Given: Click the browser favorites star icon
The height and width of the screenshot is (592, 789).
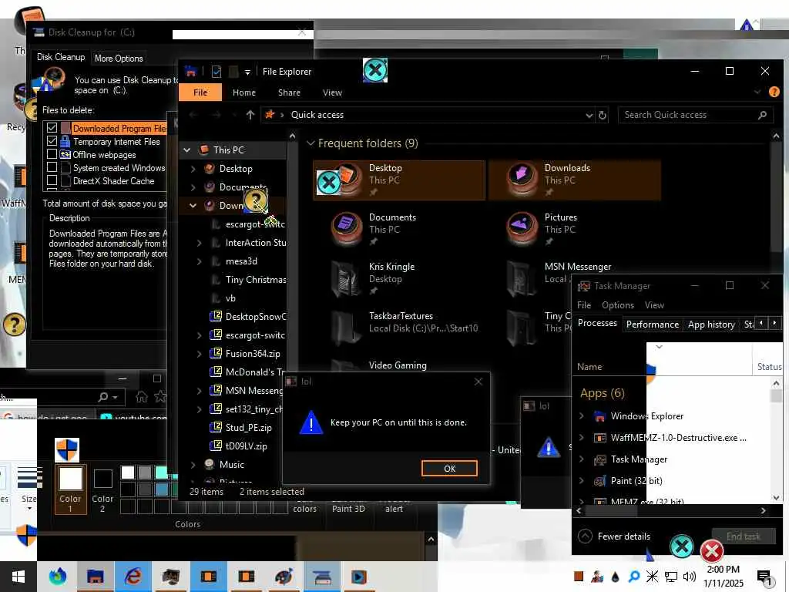Looking at the screenshot, I should pyautogui.click(x=160, y=397).
